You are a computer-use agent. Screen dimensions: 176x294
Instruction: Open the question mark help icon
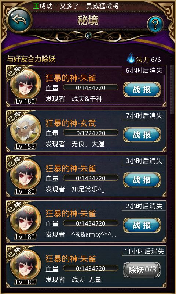155,24
